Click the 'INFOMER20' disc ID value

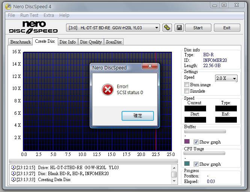(215, 60)
